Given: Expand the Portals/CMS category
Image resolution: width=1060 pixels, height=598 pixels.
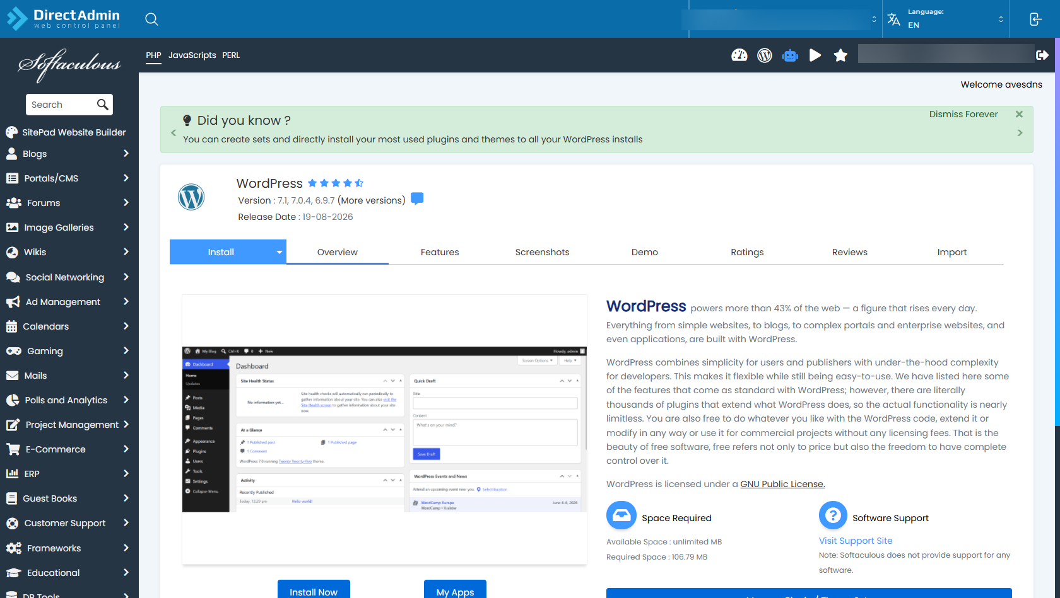Looking at the screenshot, I should [x=126, y=178].
